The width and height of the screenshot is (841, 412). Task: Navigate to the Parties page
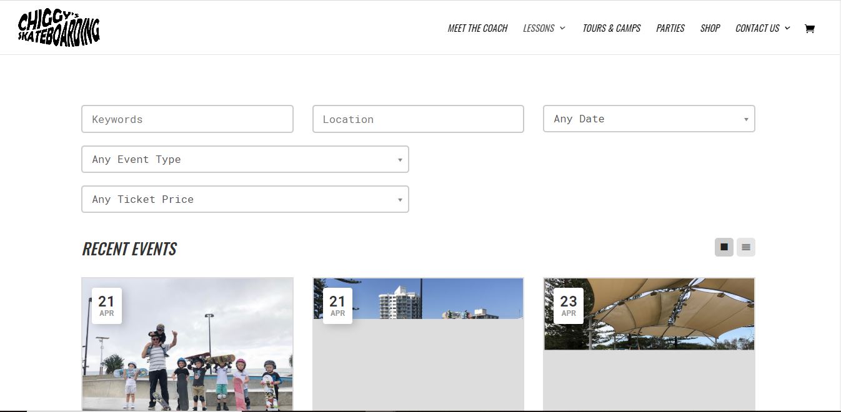(670, 29)
